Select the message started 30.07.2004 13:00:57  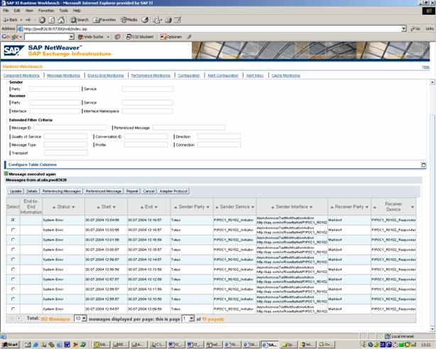pos(13,249)
